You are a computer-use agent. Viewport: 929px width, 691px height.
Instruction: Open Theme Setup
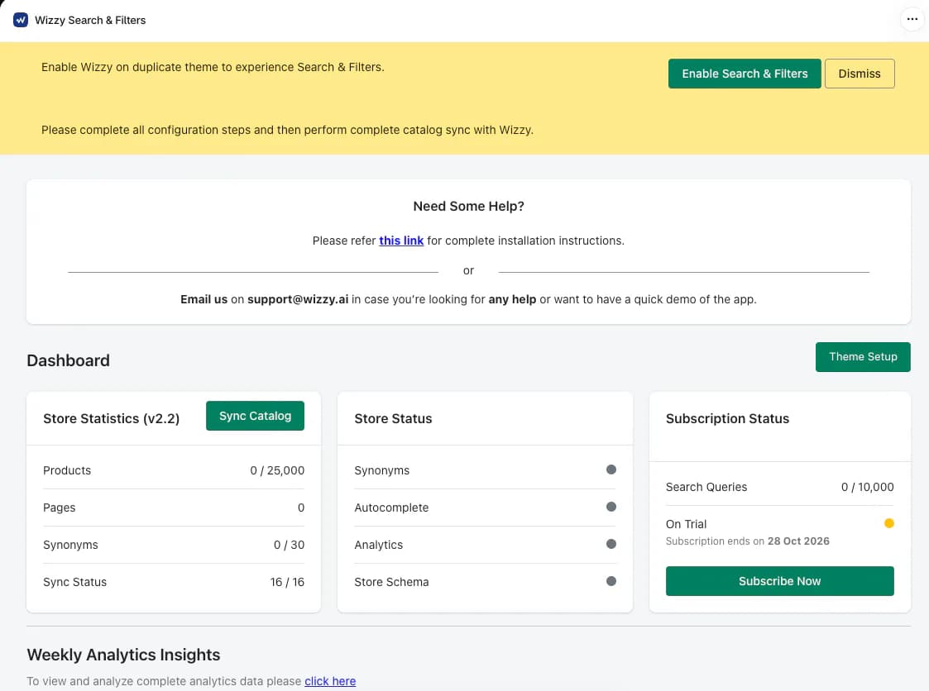point(863,357)
